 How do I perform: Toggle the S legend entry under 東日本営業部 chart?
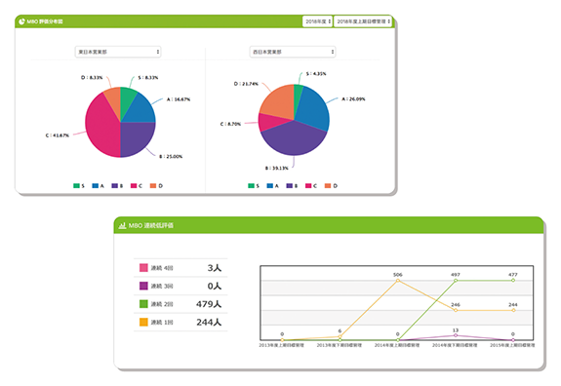[x=79, y=186]
